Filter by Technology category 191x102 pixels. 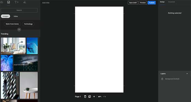point(28,24)
